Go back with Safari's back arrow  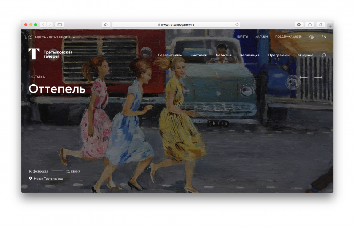pos(43,24)
